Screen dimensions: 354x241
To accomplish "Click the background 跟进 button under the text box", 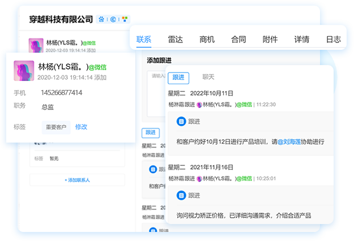I will pos(151,133).
